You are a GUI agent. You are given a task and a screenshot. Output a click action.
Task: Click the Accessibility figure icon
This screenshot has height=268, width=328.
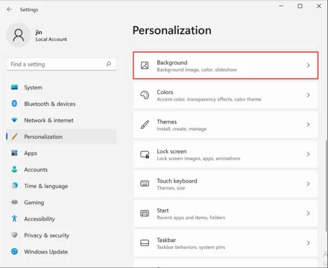(14, 218)
